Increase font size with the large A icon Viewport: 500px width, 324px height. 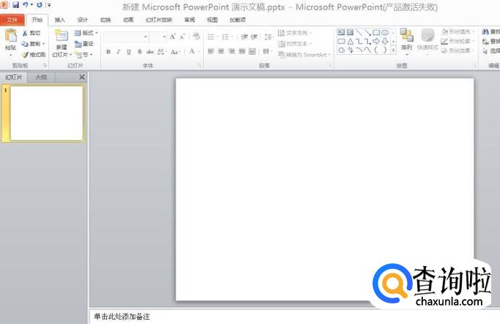pyautogui.click(x=172, y=37)
